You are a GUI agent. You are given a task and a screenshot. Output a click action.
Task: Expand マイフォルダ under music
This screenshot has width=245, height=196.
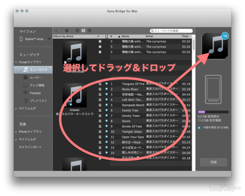point(16,108)
